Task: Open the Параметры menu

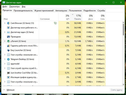Action: pos(14,7)
